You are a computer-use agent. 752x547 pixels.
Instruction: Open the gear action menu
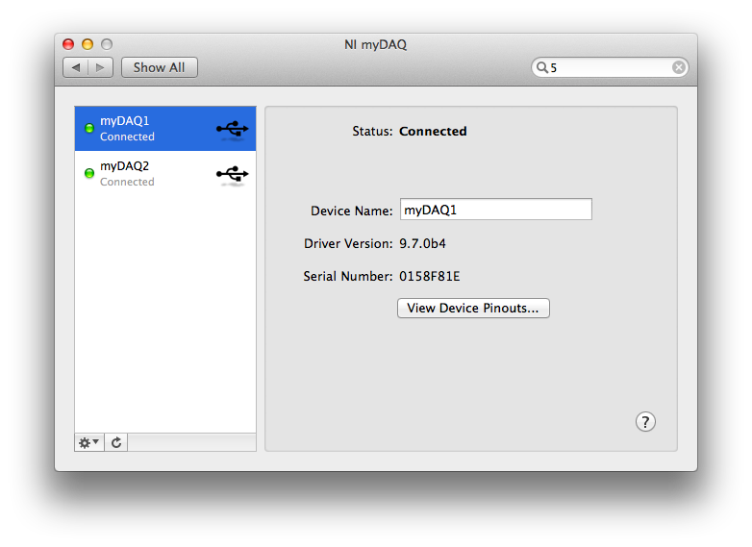click(88, 442)
